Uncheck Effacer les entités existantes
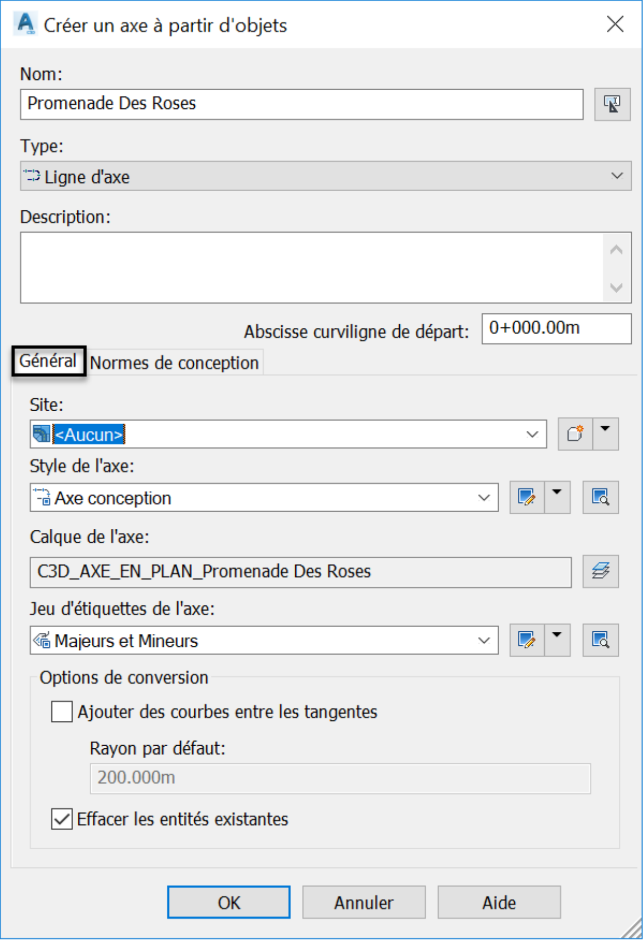Viewport: 643px width, 940px height. click(62, 819)
